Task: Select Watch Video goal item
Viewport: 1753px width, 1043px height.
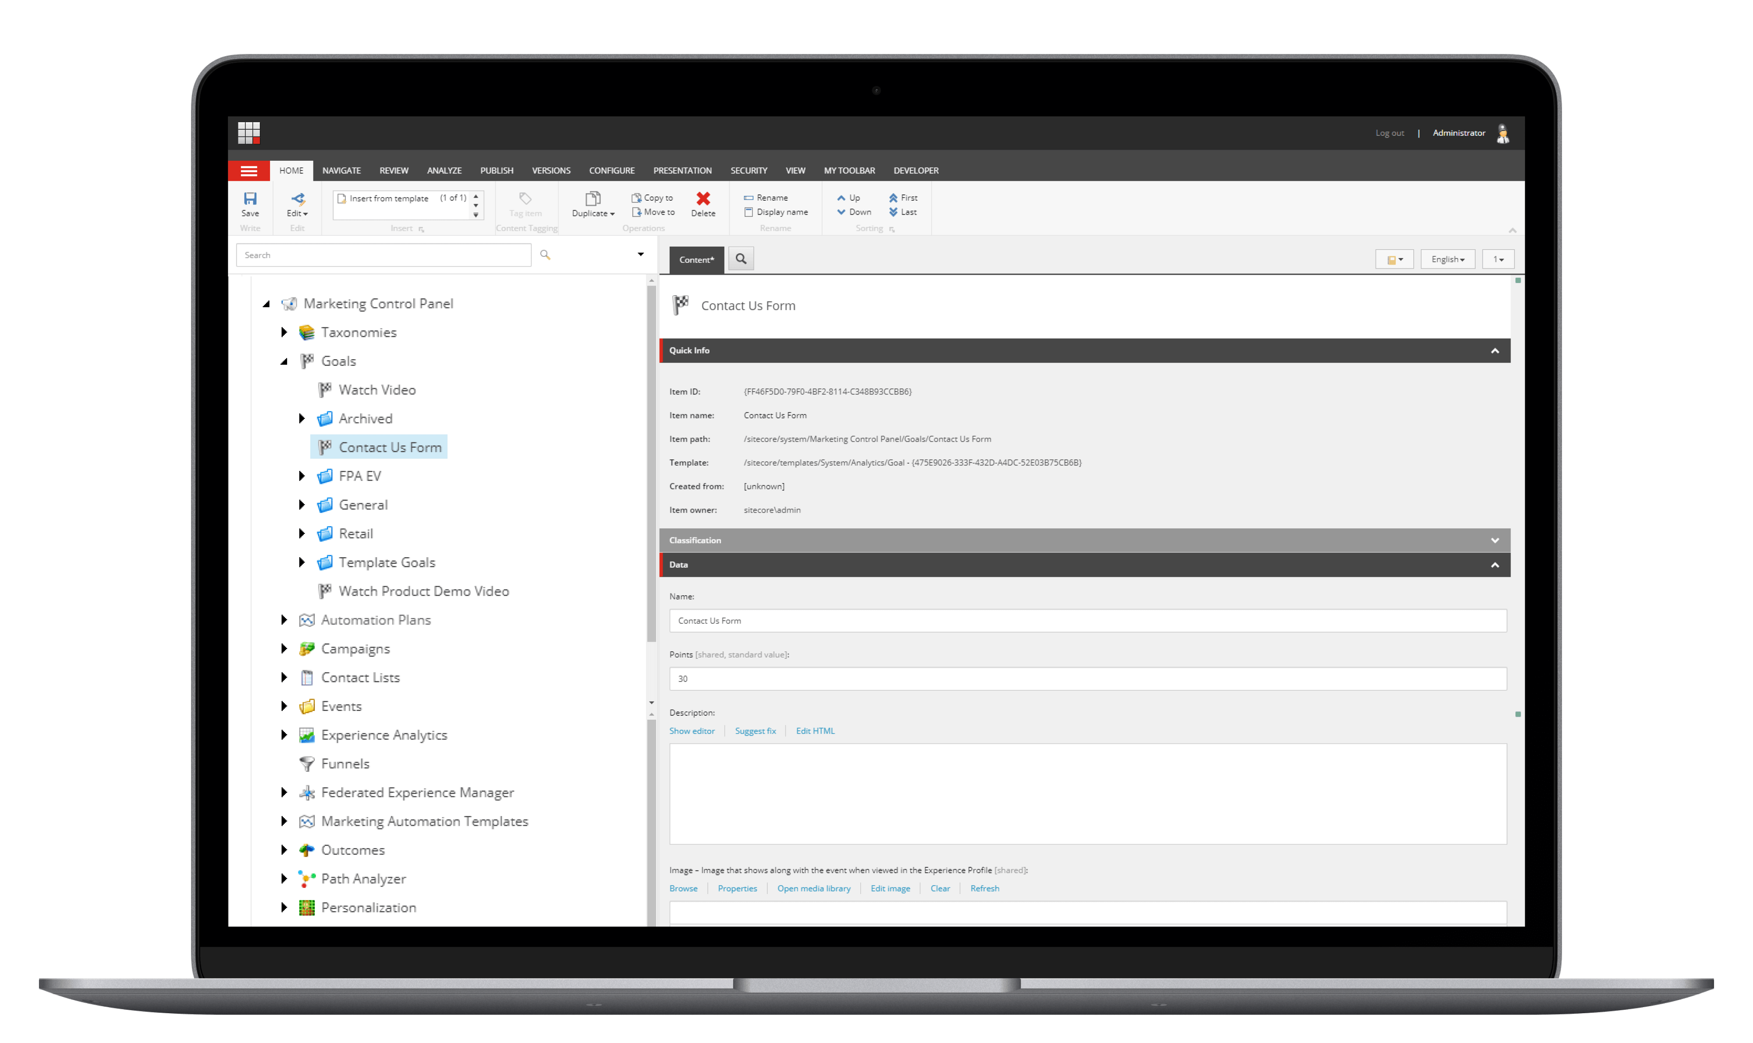Action: (366, 390)
